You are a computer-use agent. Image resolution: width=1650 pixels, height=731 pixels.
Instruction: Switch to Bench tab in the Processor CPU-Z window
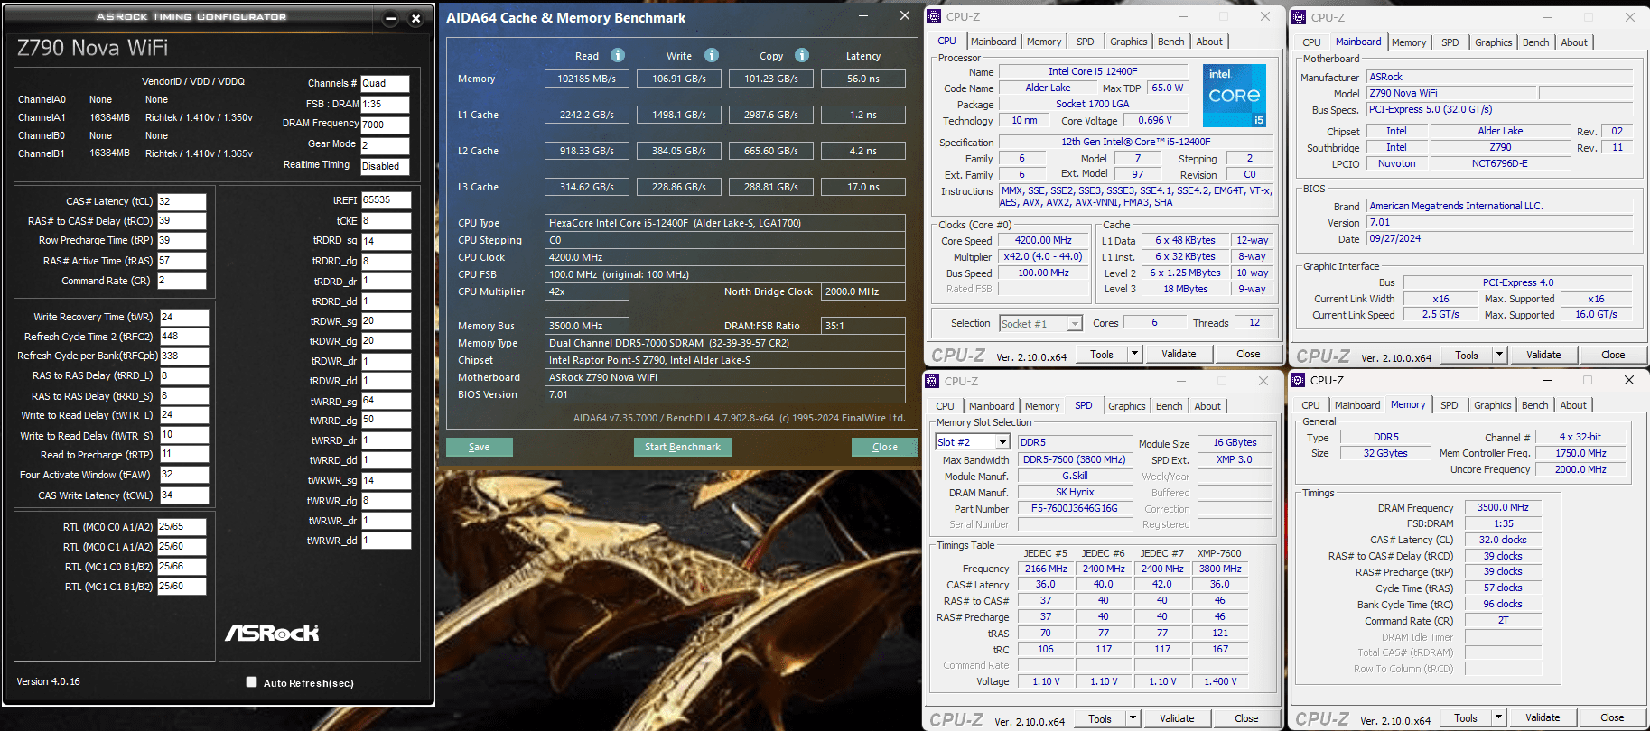tap(1170, 42)
